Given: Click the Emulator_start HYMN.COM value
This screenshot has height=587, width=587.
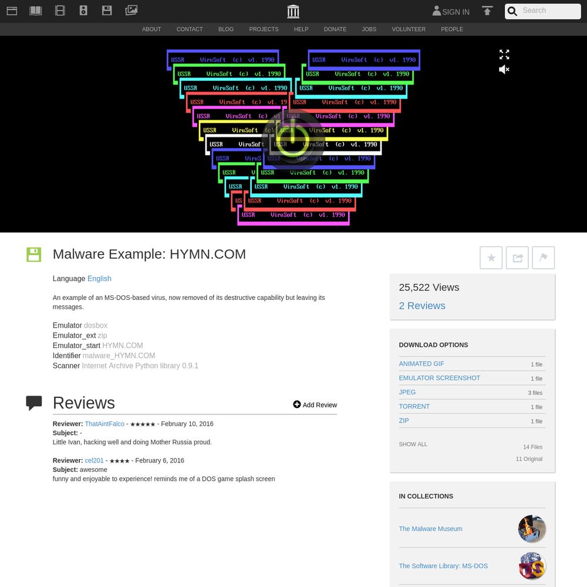Looking at the screenshot, I should click(123, 346).
